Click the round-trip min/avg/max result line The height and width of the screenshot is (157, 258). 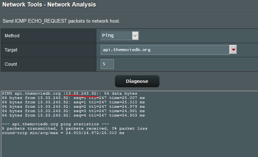coord(63,133)
